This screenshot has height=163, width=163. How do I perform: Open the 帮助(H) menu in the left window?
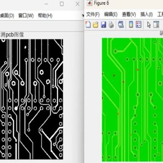[45, 15]
